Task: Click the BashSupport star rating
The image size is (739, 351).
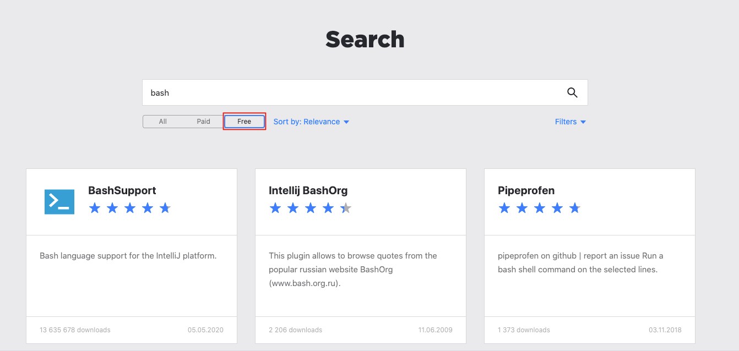Action: click(130, 208)
